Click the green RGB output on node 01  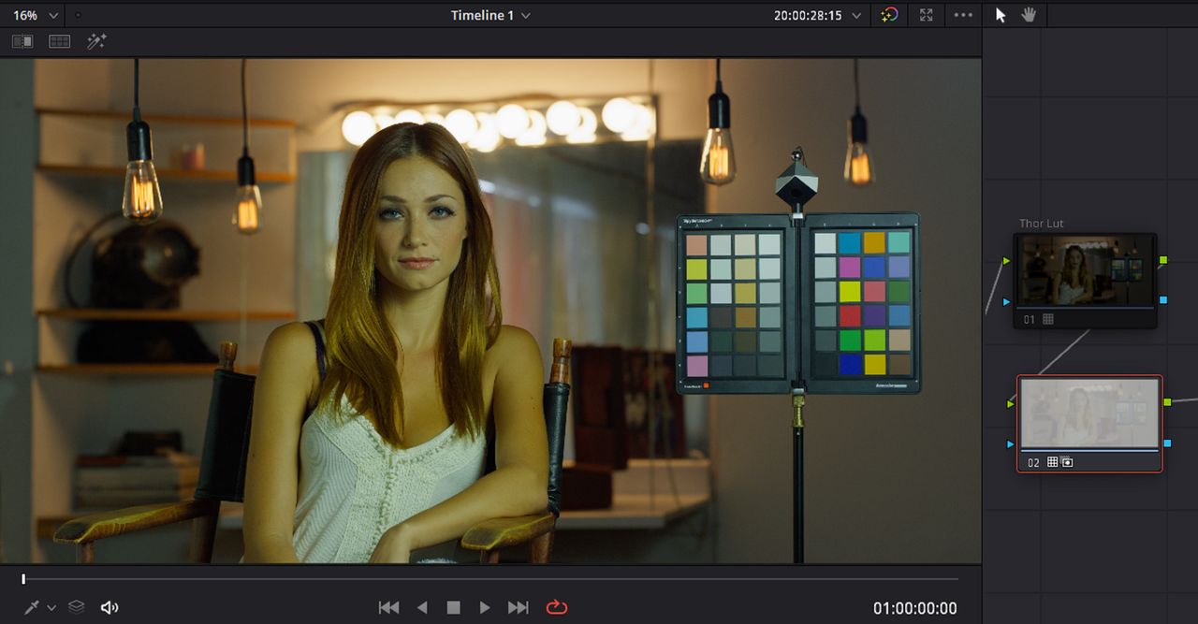pyautogui.click(x=1163, y=260)
